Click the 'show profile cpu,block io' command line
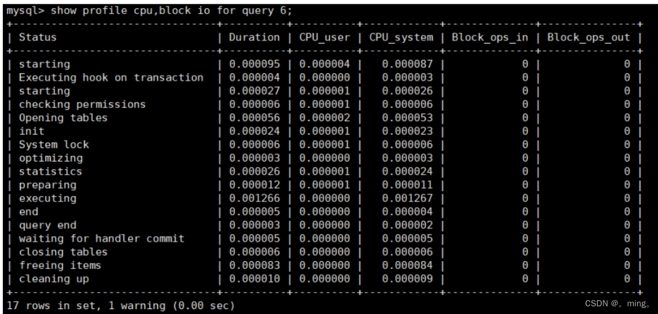This screenshot has width=658, height=314. 149,10
